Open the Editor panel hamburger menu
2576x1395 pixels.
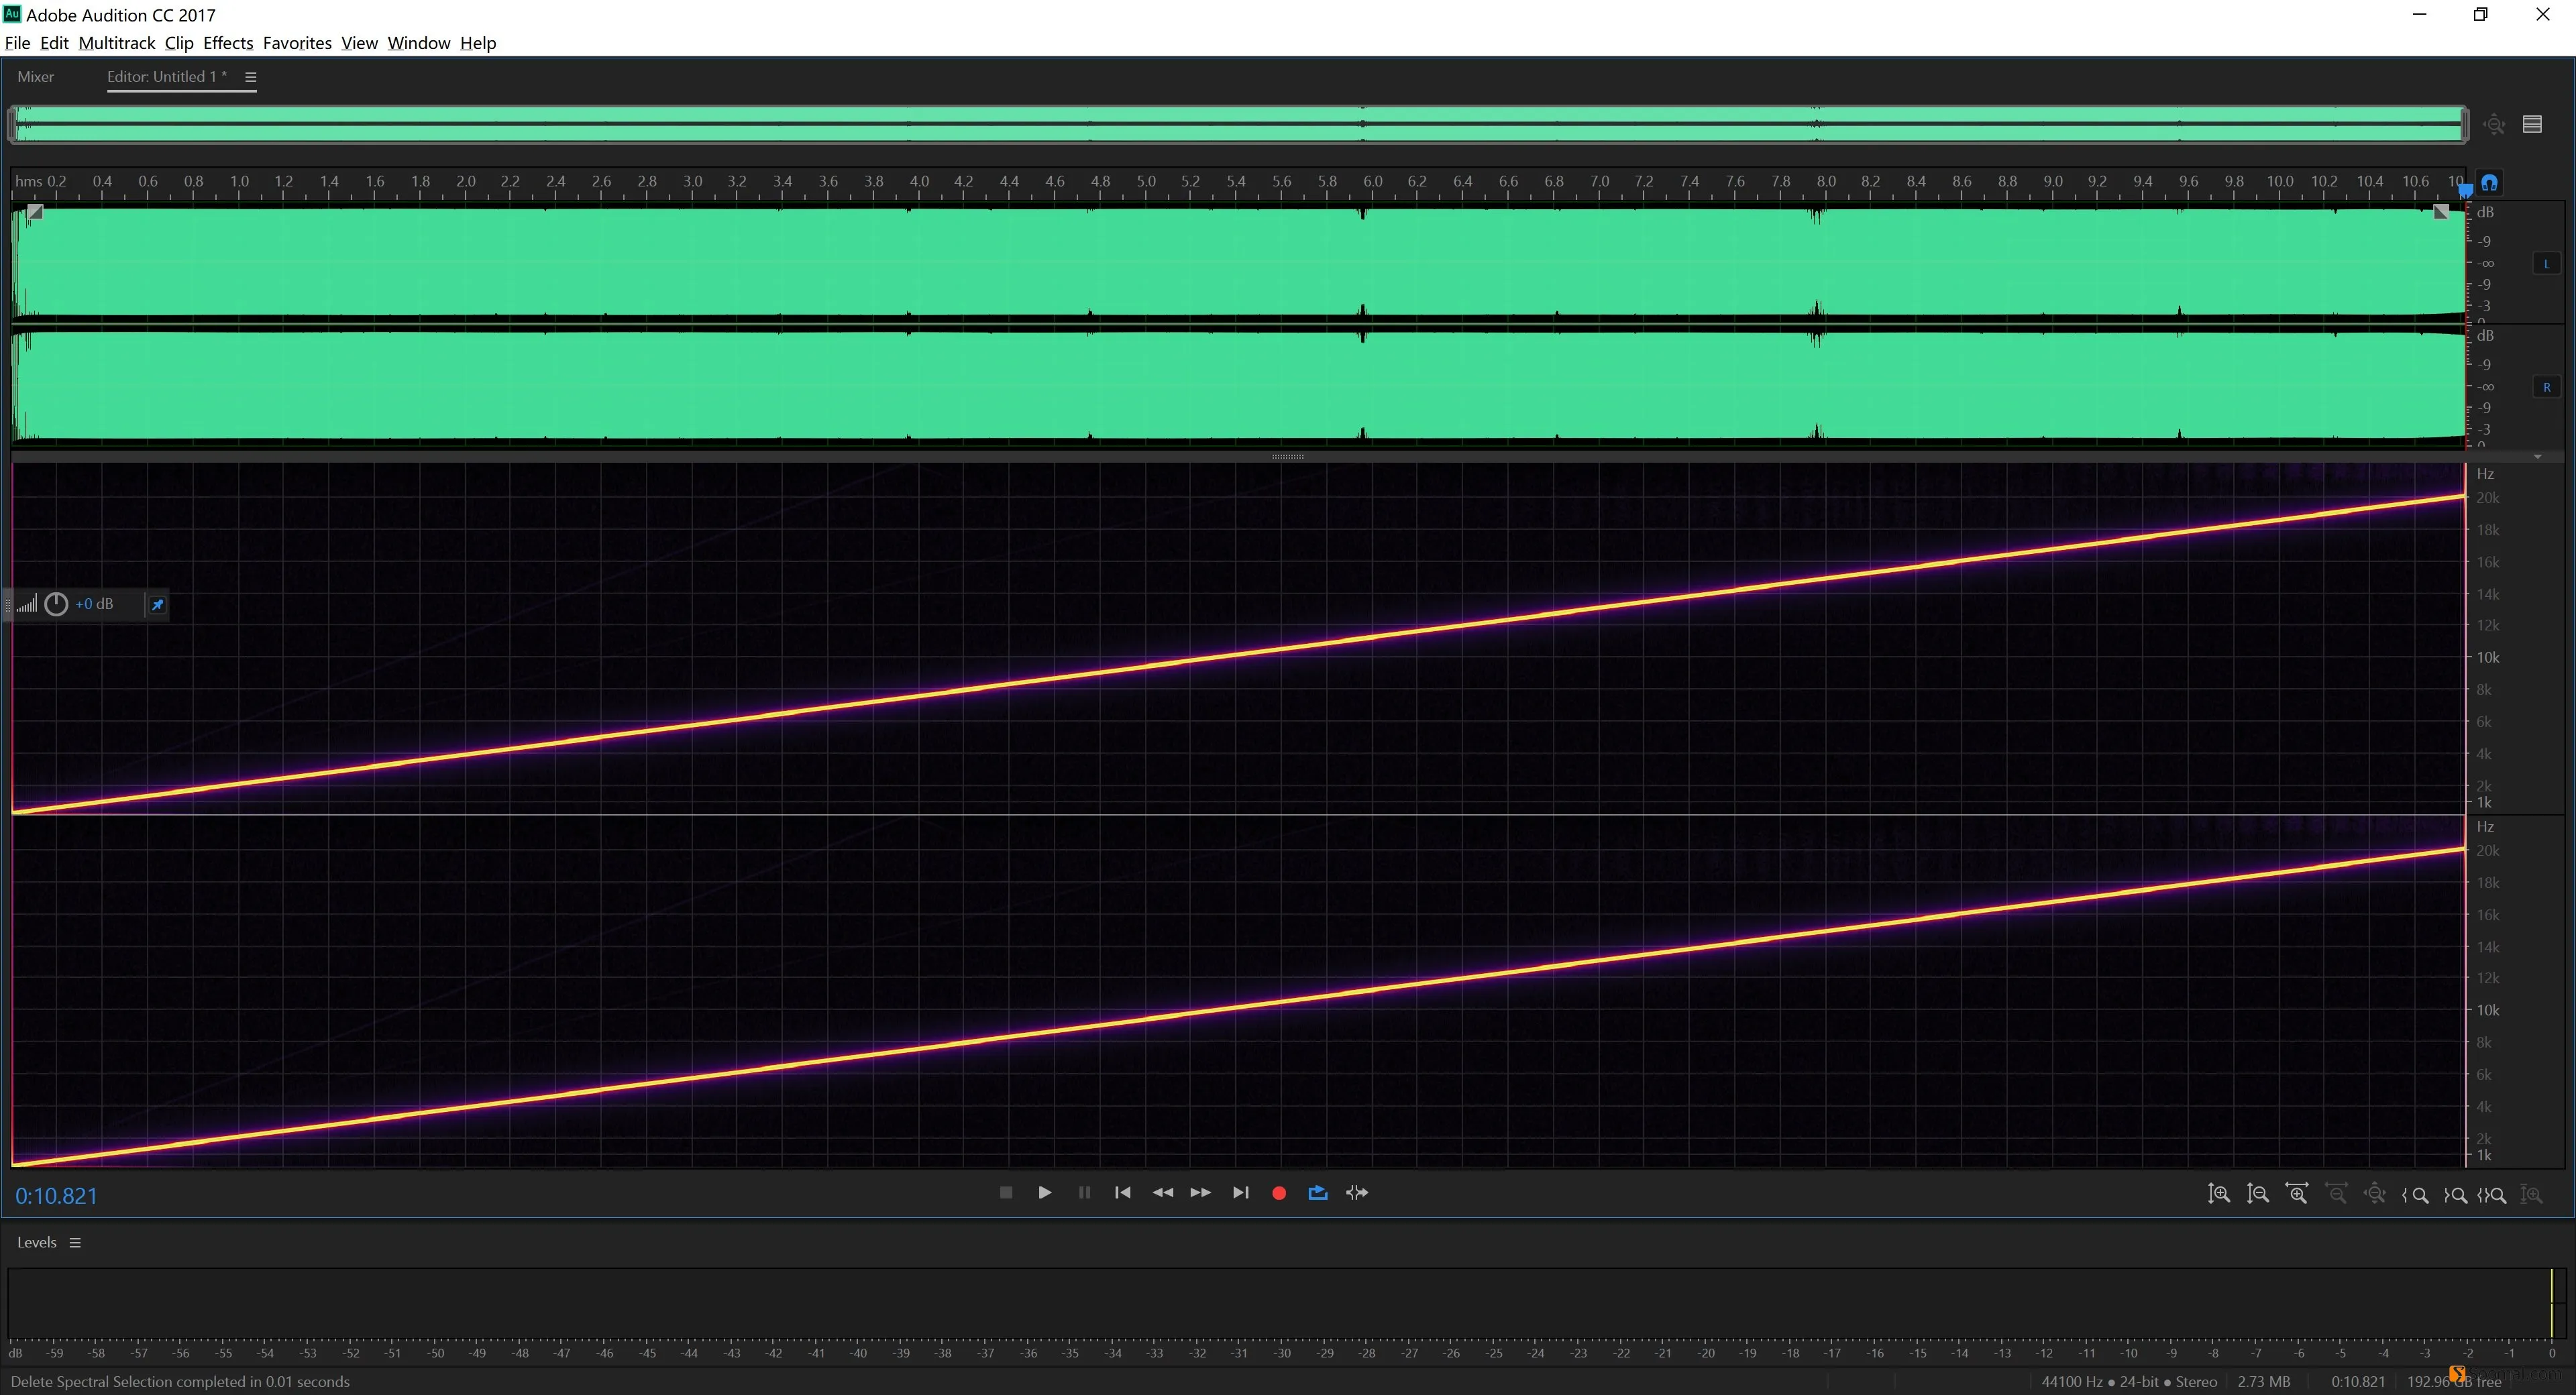point(251,77)
